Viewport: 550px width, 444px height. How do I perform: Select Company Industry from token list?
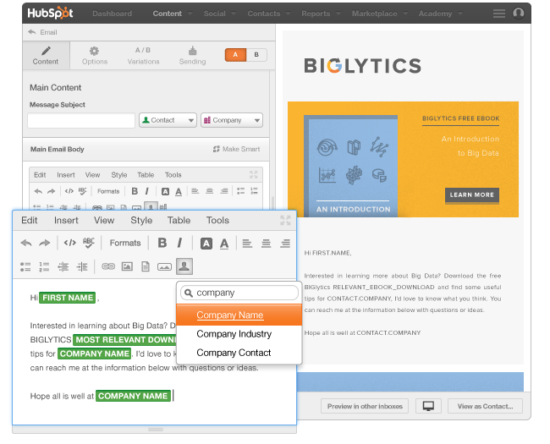point(234,334)
